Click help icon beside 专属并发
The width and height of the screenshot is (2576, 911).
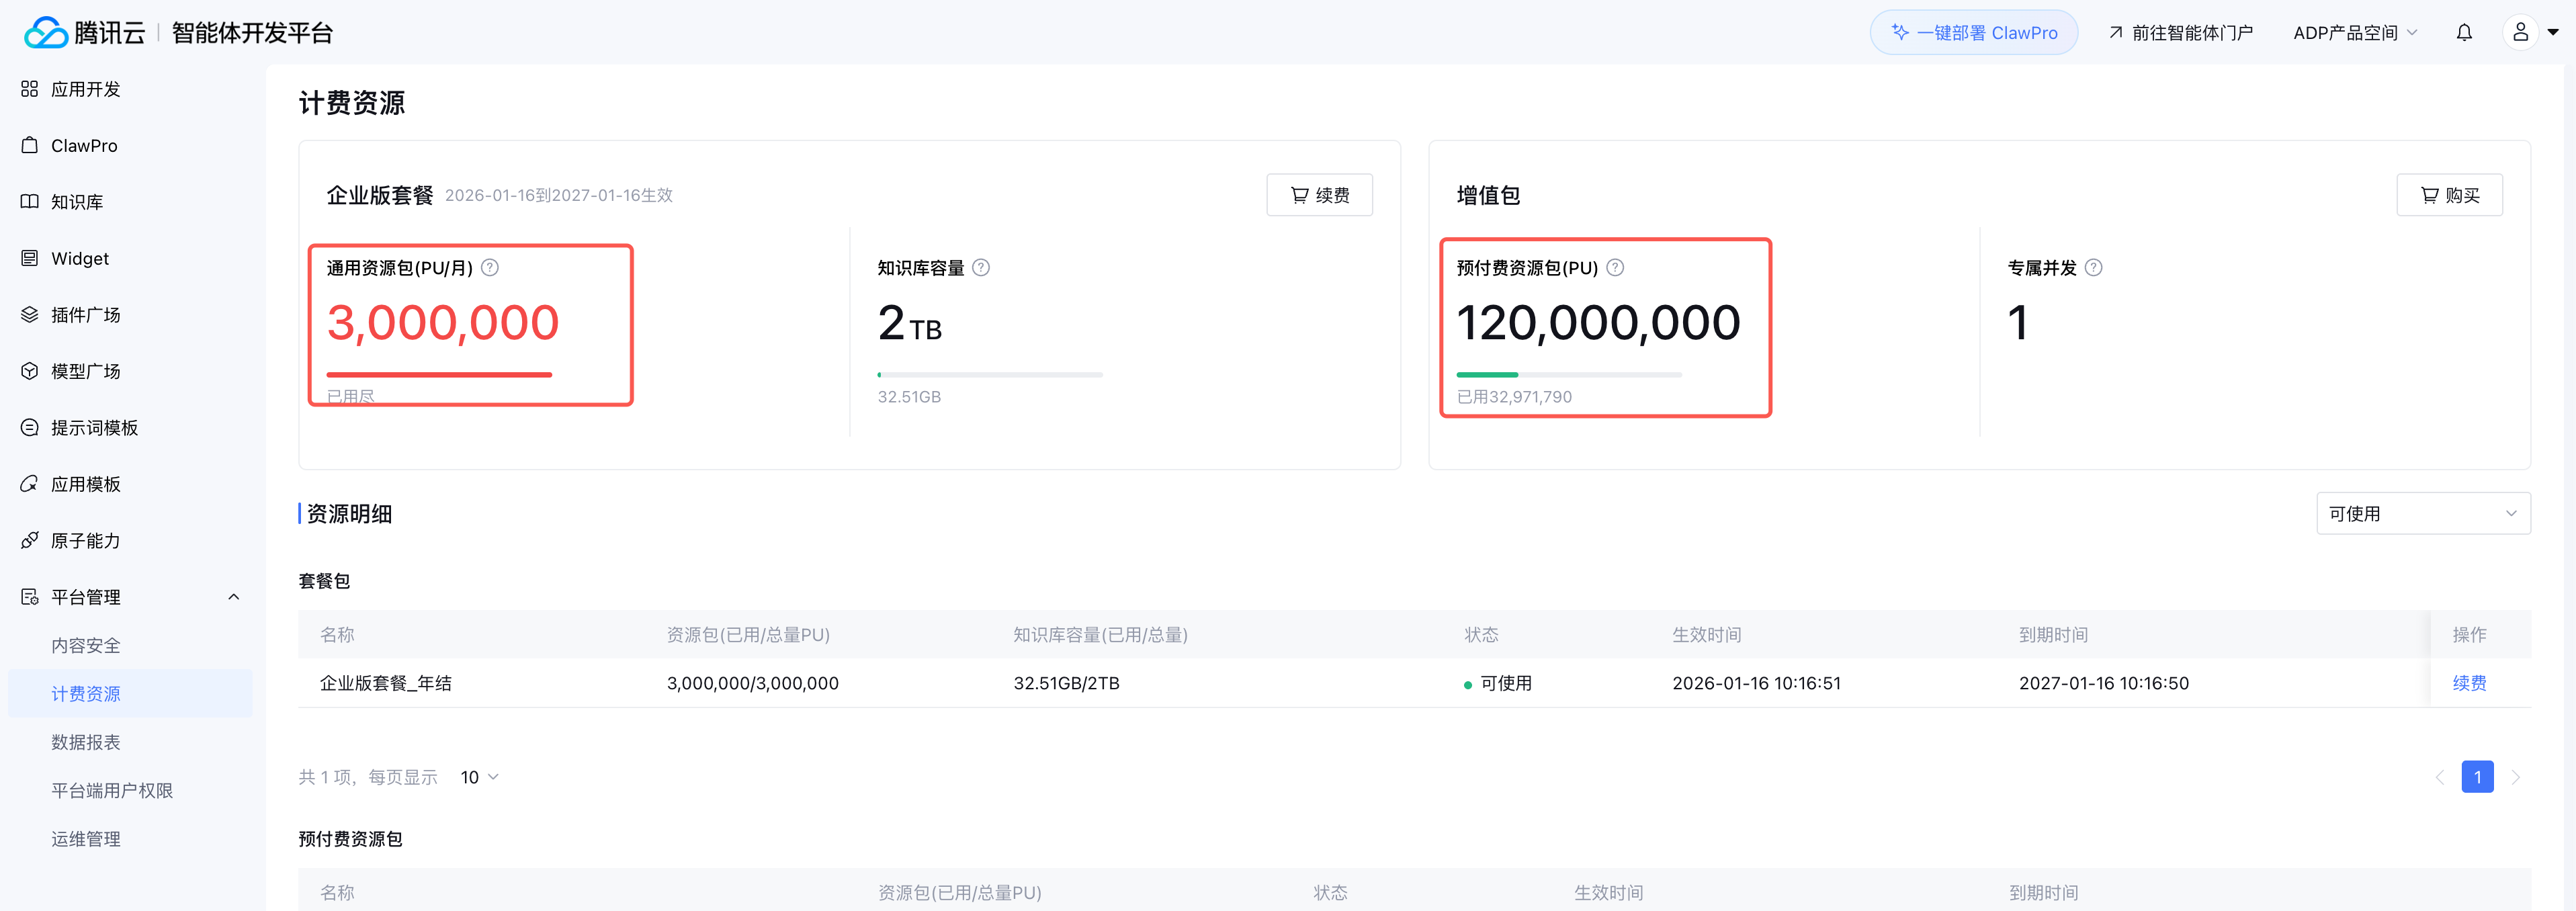pyautogui.click(x=2093, y=268)
